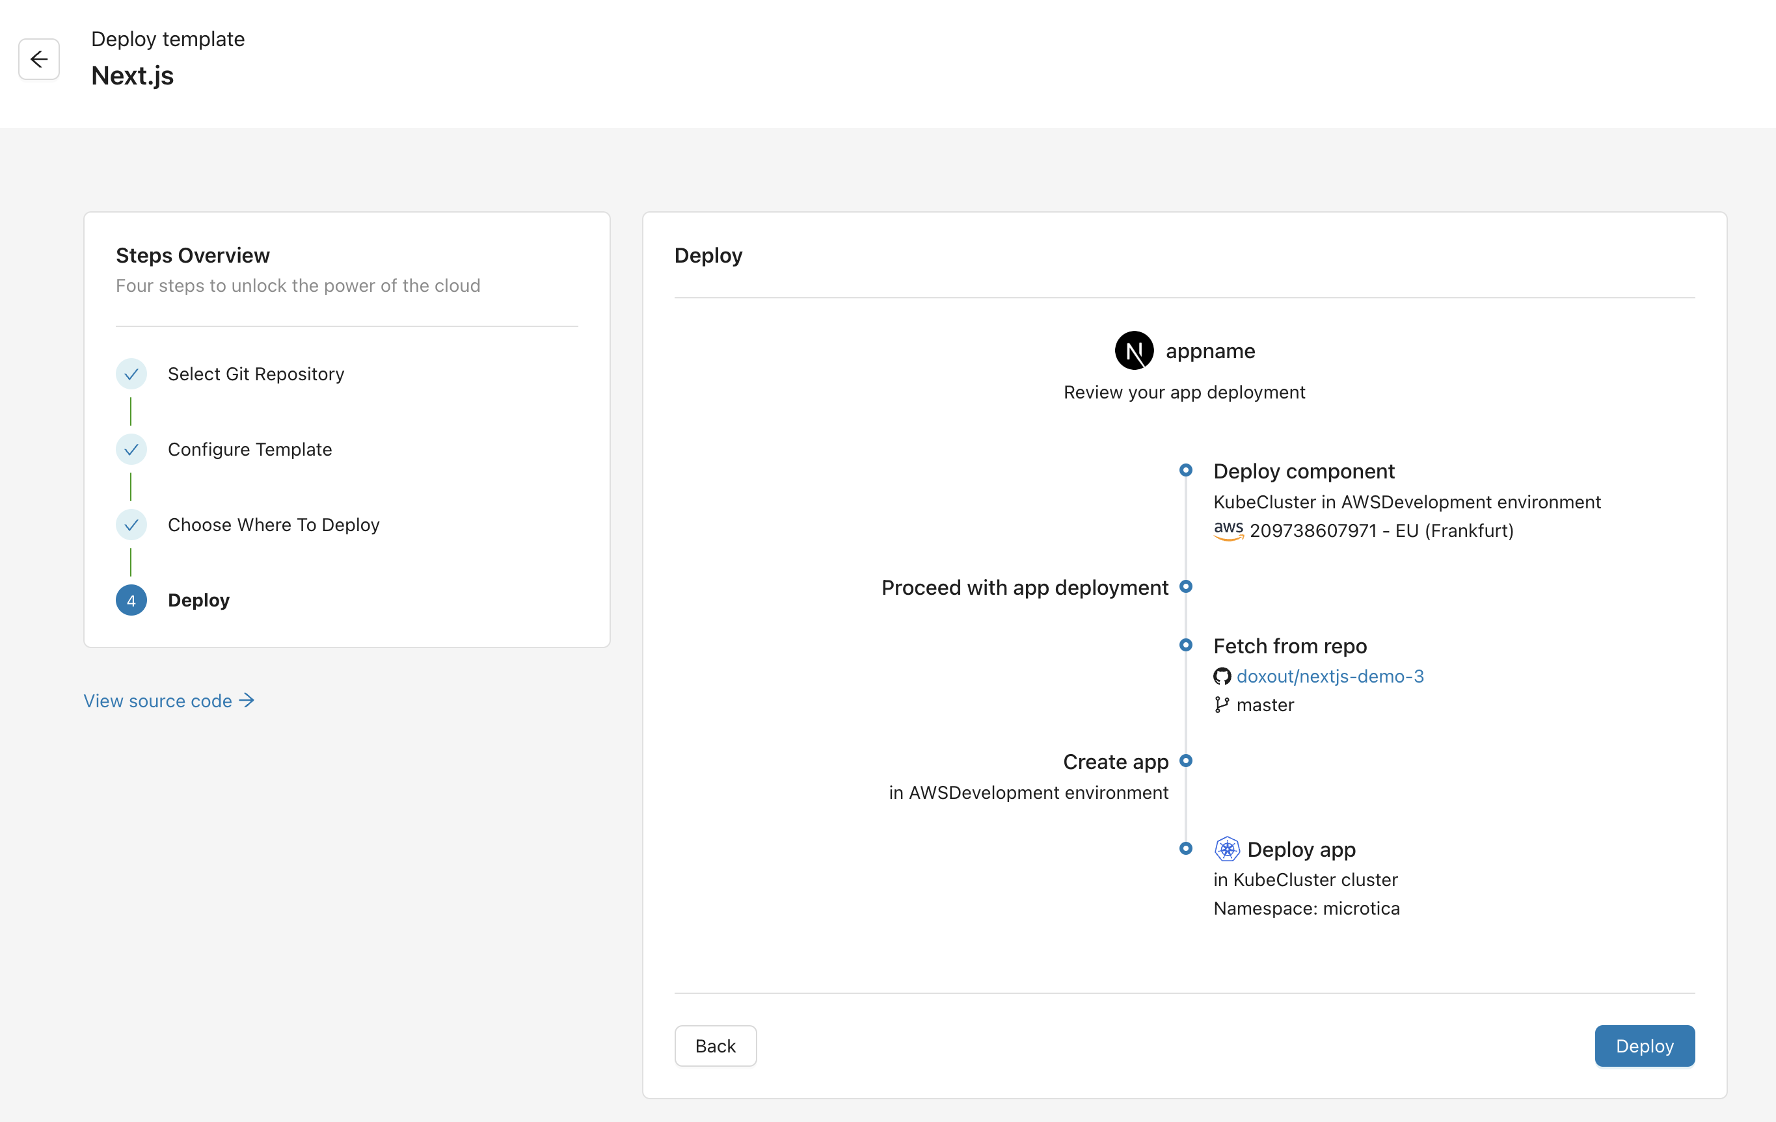Click the Create app heading

(1116, 761)
